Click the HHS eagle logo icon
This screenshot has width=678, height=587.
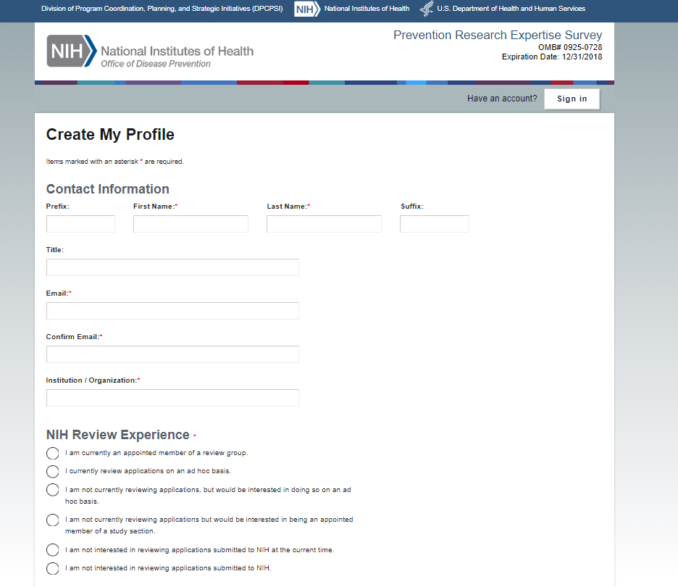427,9
